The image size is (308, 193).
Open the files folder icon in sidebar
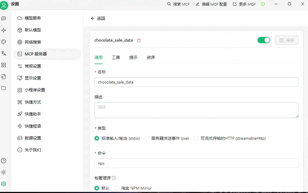point(4,88)
